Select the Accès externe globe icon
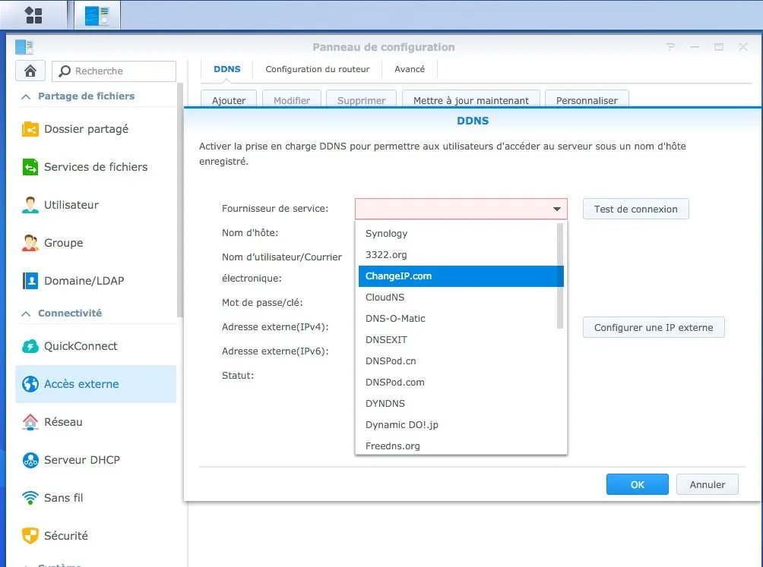Screen dimensions: 763x567 (x=30, y=384)
